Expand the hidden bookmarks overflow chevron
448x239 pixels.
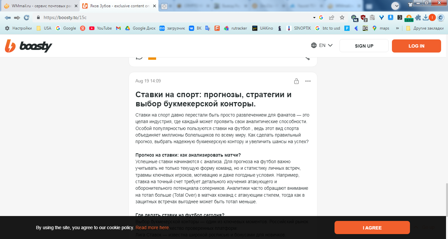tap(397, 28)
